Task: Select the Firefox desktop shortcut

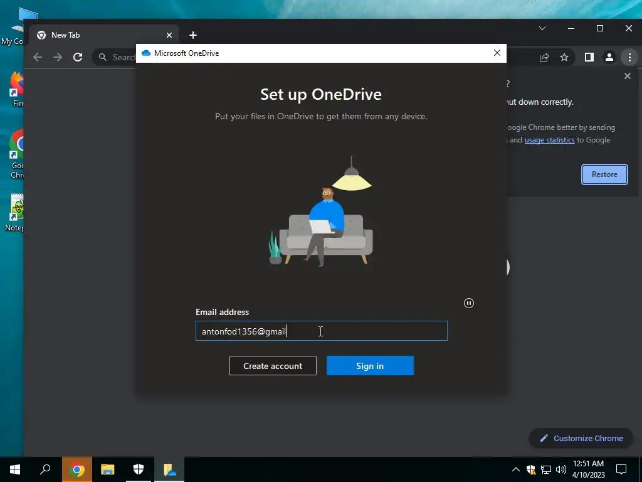Action: point(17,89)
